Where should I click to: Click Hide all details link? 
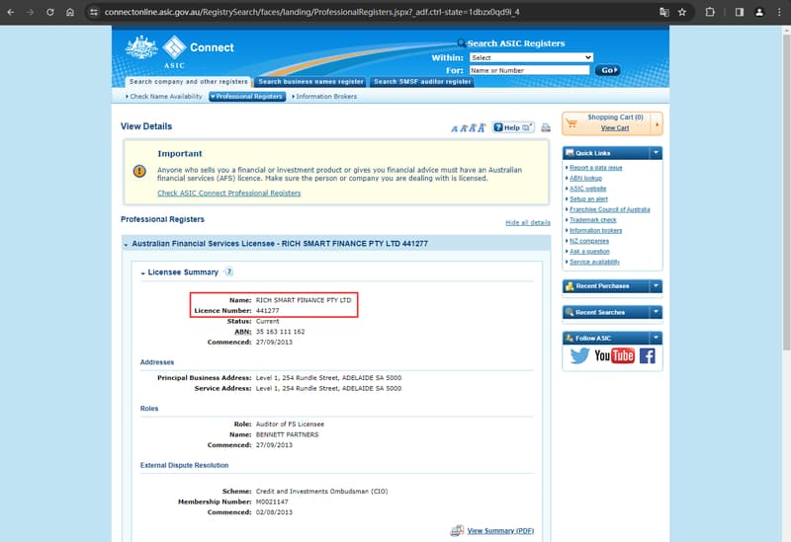(x=528, y=223)
